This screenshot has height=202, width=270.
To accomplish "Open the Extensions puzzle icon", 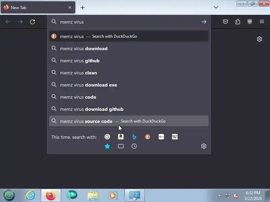I will coord(238,22).
